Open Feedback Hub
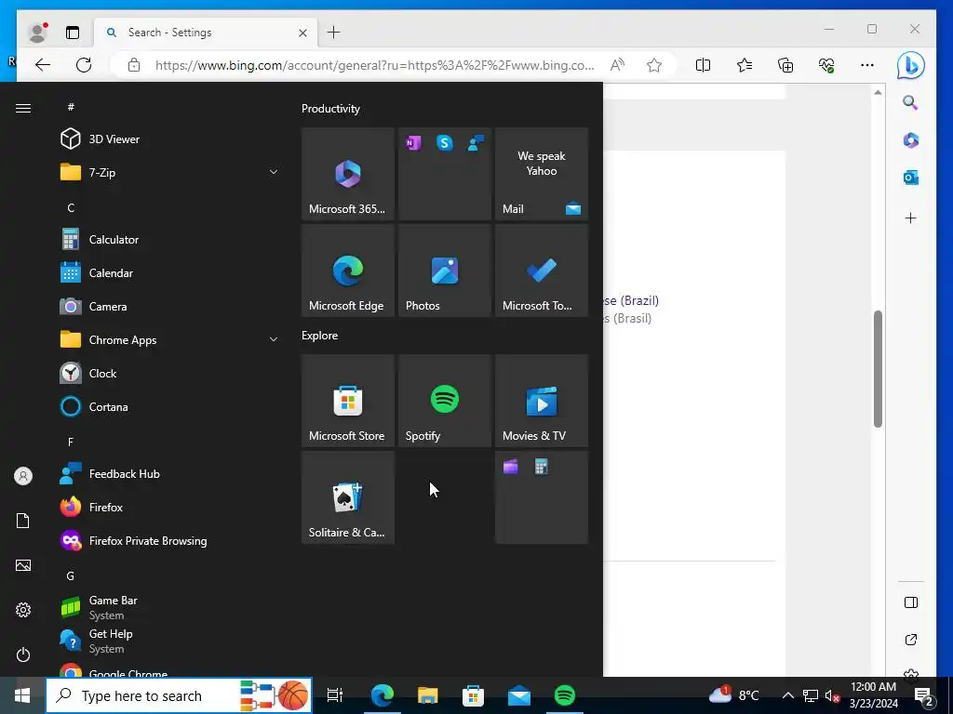953x714 pixels. point(170,473)
